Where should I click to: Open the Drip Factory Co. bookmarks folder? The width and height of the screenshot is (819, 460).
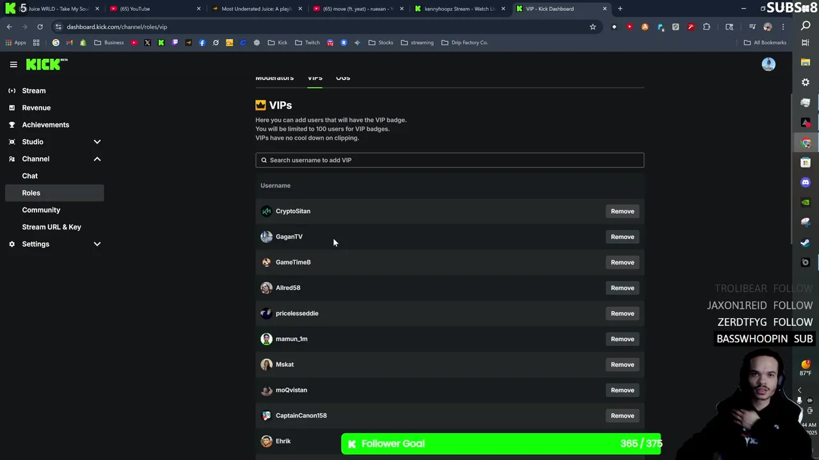[465, 43]
